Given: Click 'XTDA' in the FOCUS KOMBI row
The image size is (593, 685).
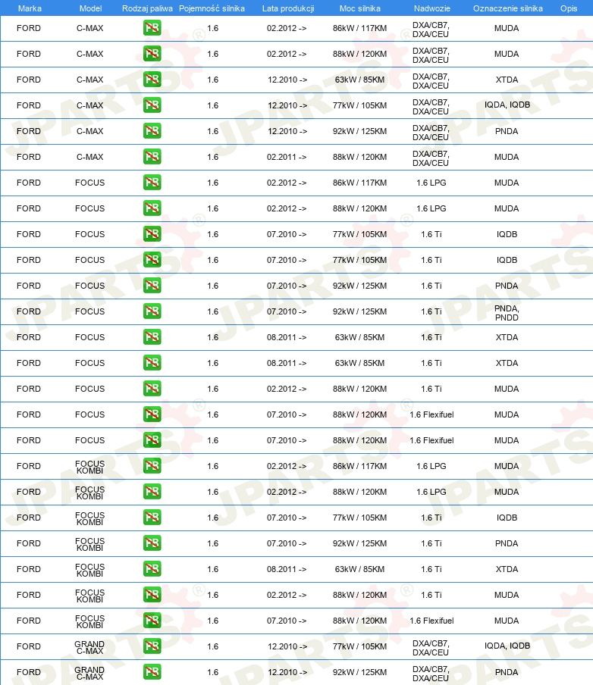Looking at the screenshot, I should [x=507, y=569].
